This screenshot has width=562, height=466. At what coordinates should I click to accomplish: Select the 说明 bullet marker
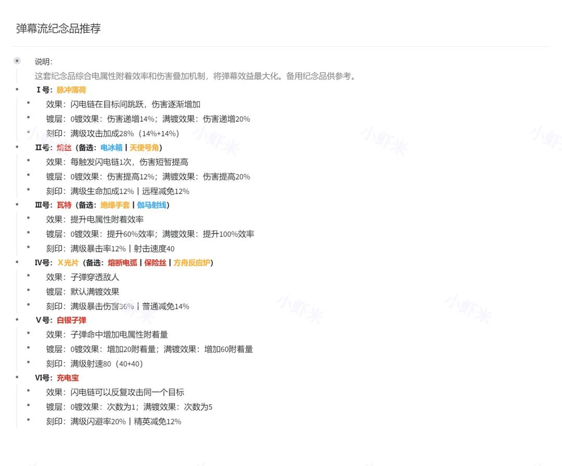pyautogui.click(x=17, y=60)
